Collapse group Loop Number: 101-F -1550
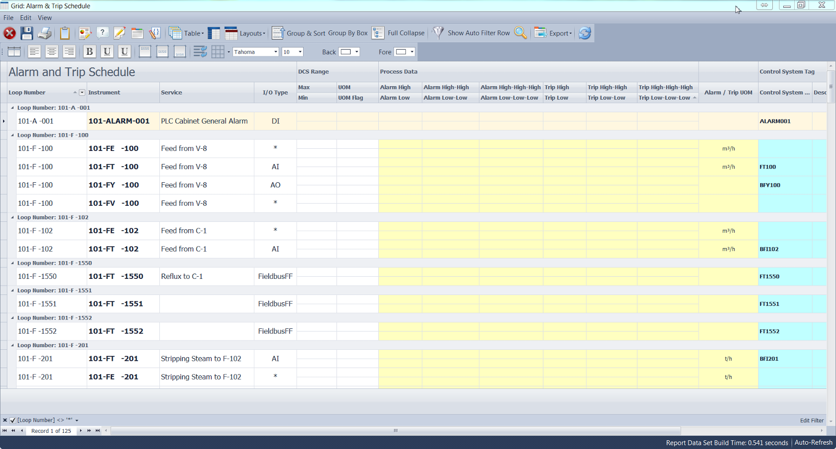This screenshot has height=449, width=836. pyautogui.click(x=13, y=263)
